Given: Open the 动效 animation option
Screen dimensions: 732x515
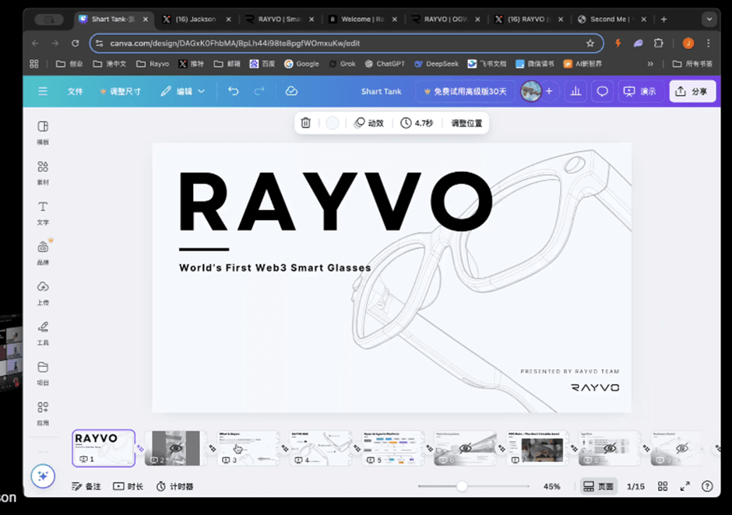Looking at the screenshot, I should pyautogui.click(x=369, y=123).
